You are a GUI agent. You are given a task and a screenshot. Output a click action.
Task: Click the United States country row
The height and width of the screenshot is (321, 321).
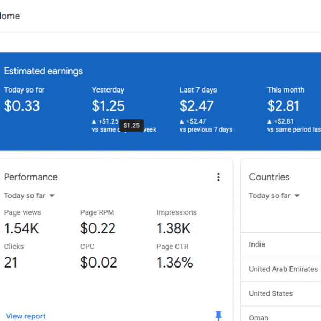[271, 294]
